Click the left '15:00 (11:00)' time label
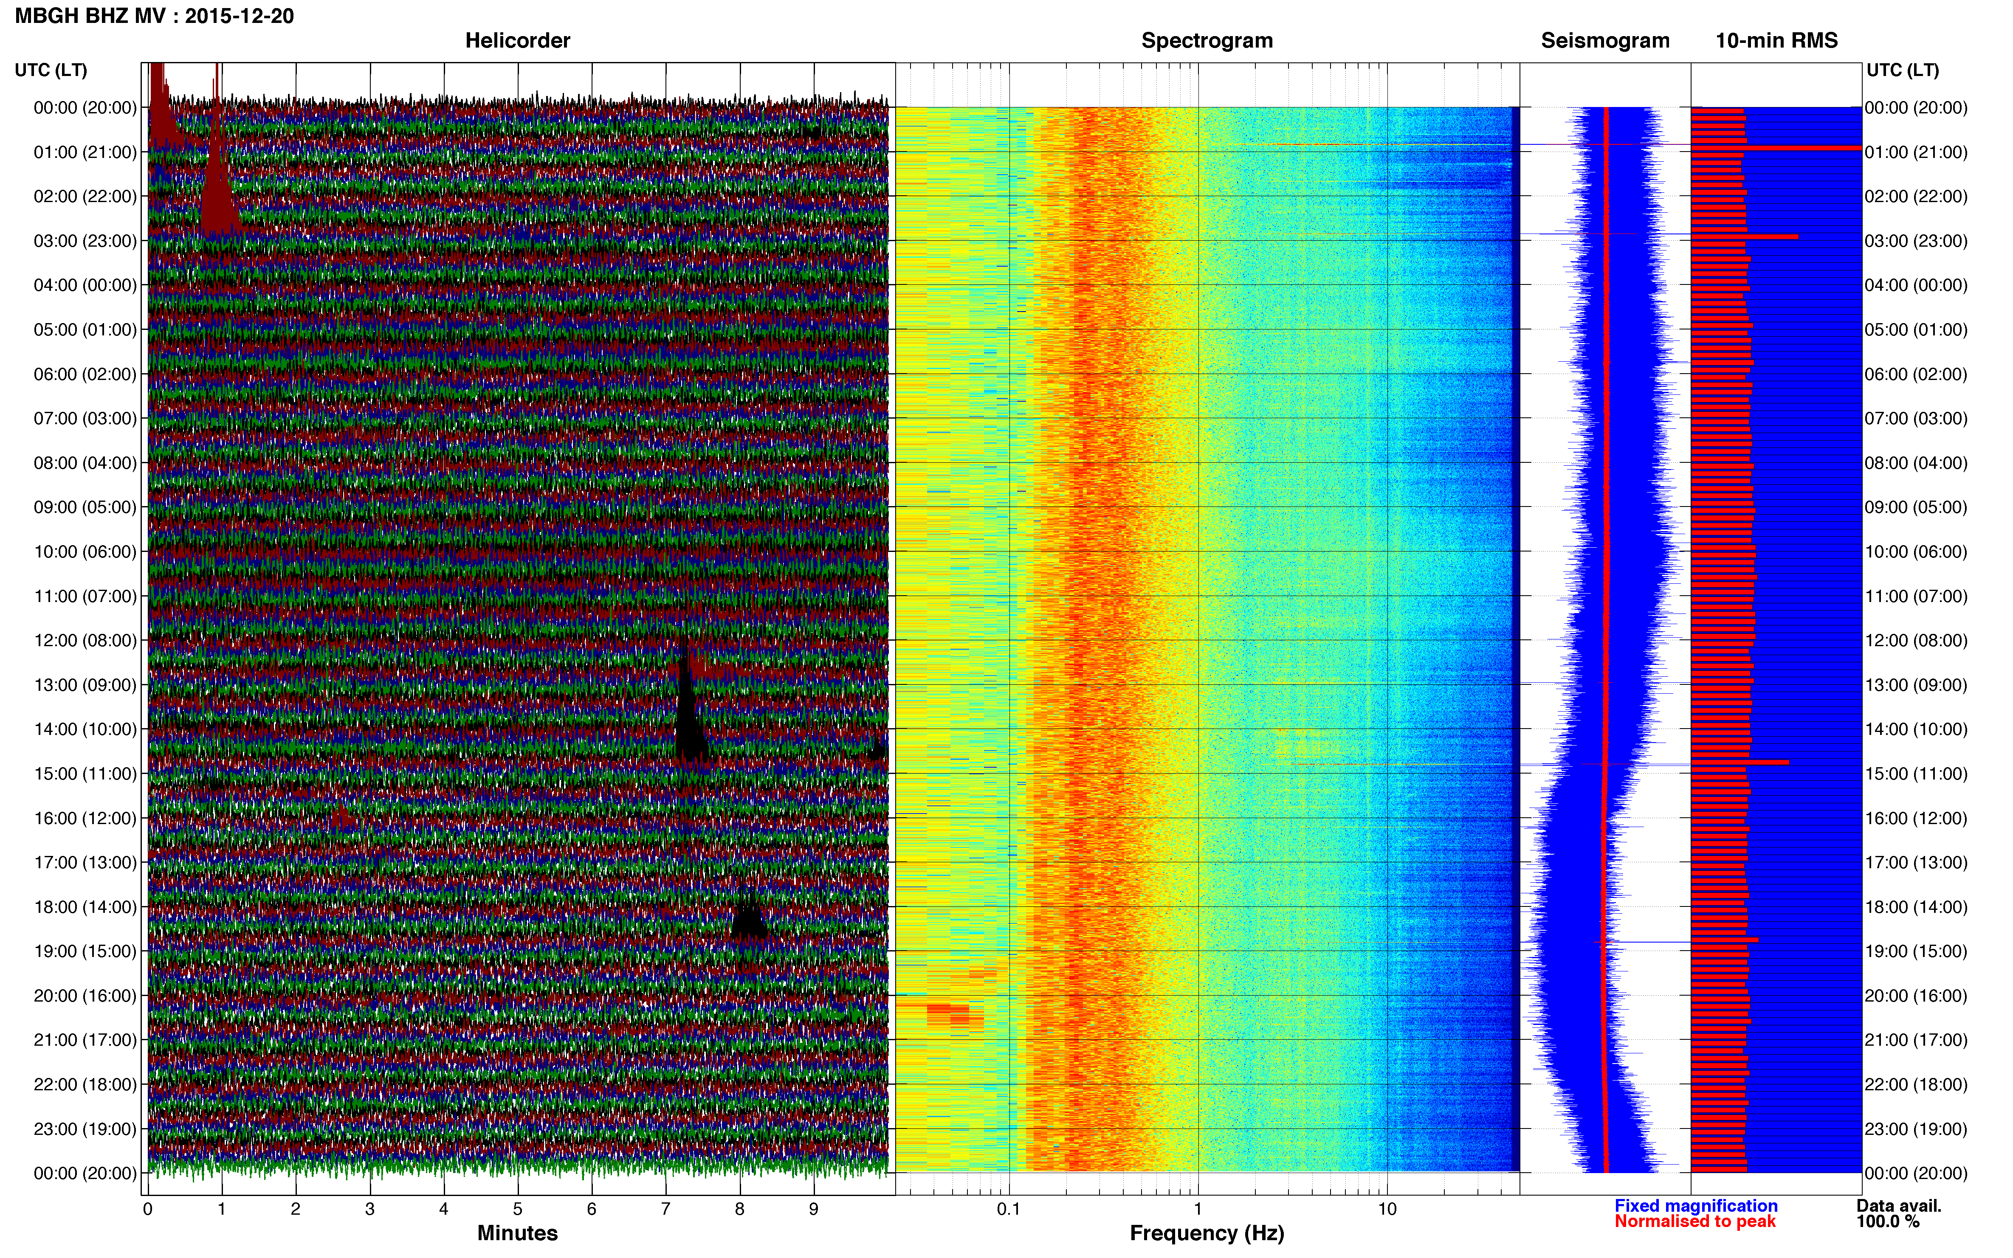The image size is (2013, 1258). pos(85,774)
